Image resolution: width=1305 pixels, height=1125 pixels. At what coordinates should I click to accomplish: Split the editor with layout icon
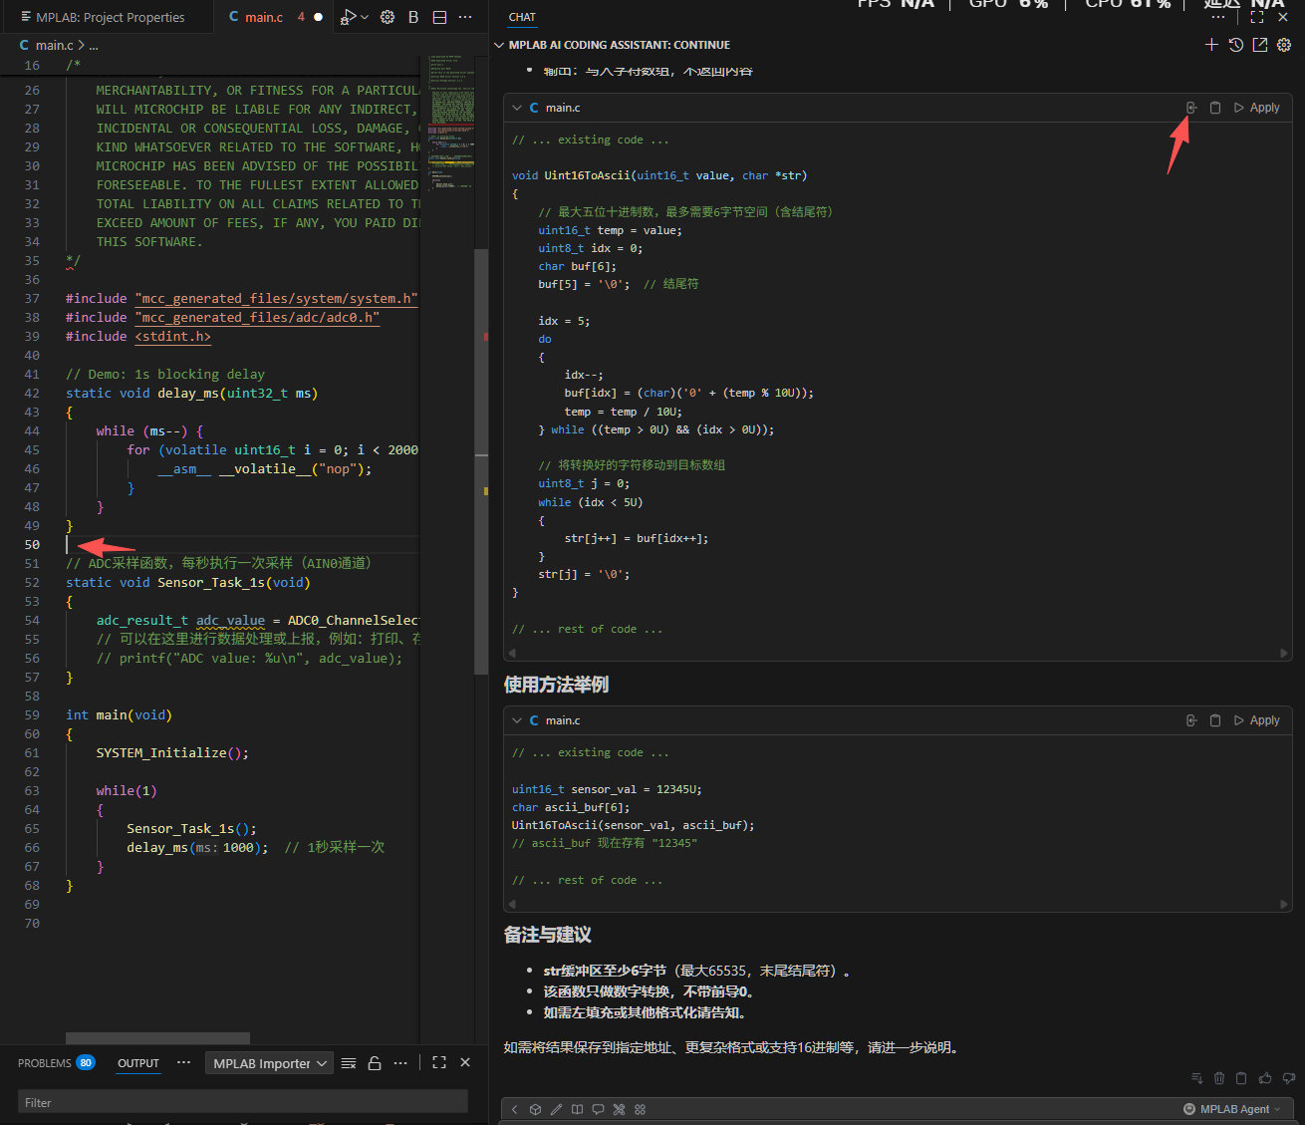pyautogui.click(x=439, y=17)
